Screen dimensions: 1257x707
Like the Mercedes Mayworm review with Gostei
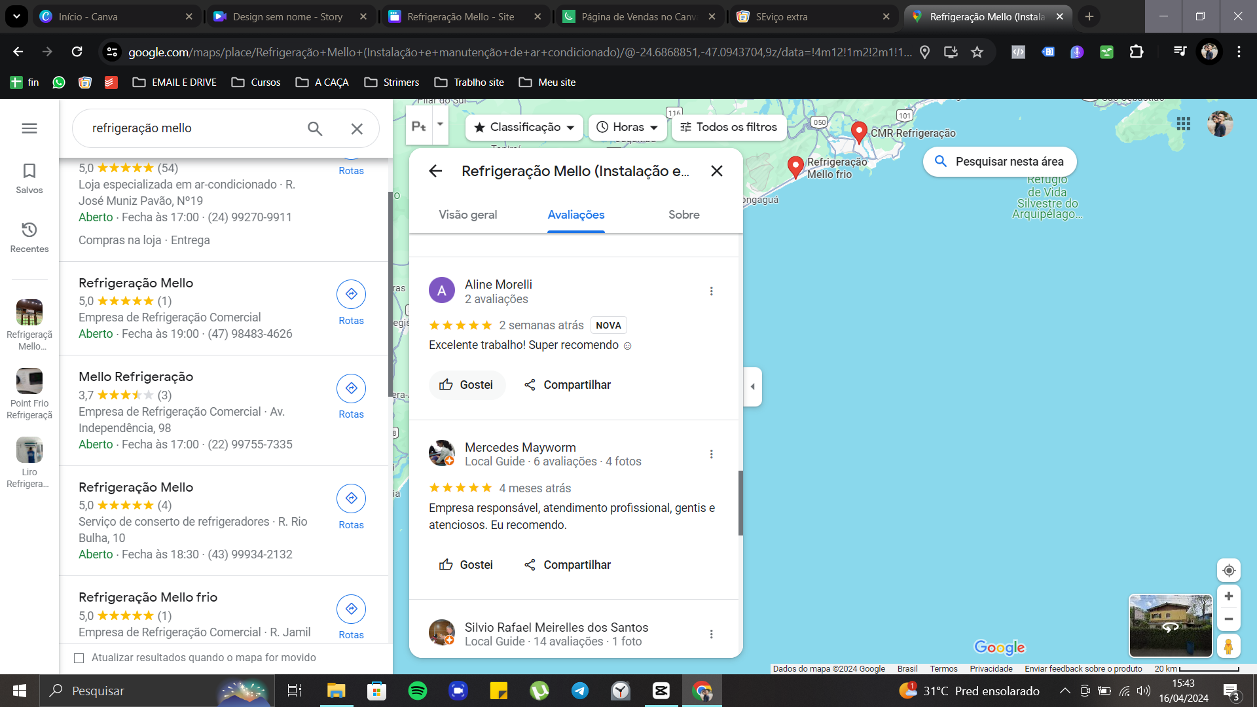tap(467, 565)
